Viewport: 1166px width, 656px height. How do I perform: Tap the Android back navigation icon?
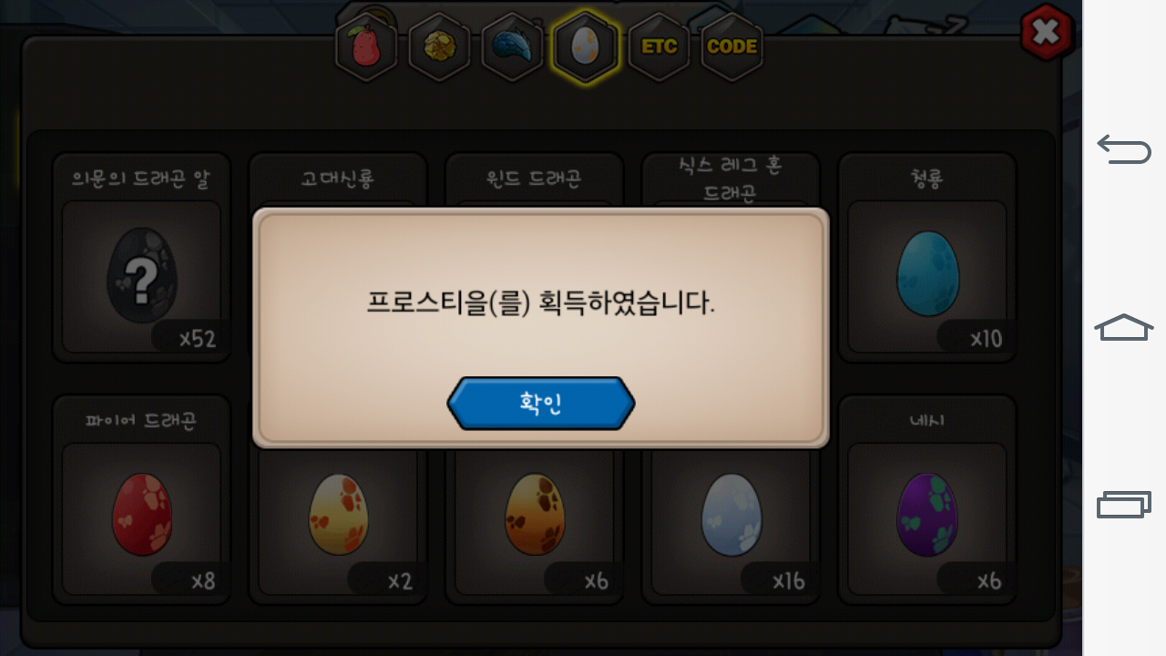pyautogui.click(x=1124, y=149)
